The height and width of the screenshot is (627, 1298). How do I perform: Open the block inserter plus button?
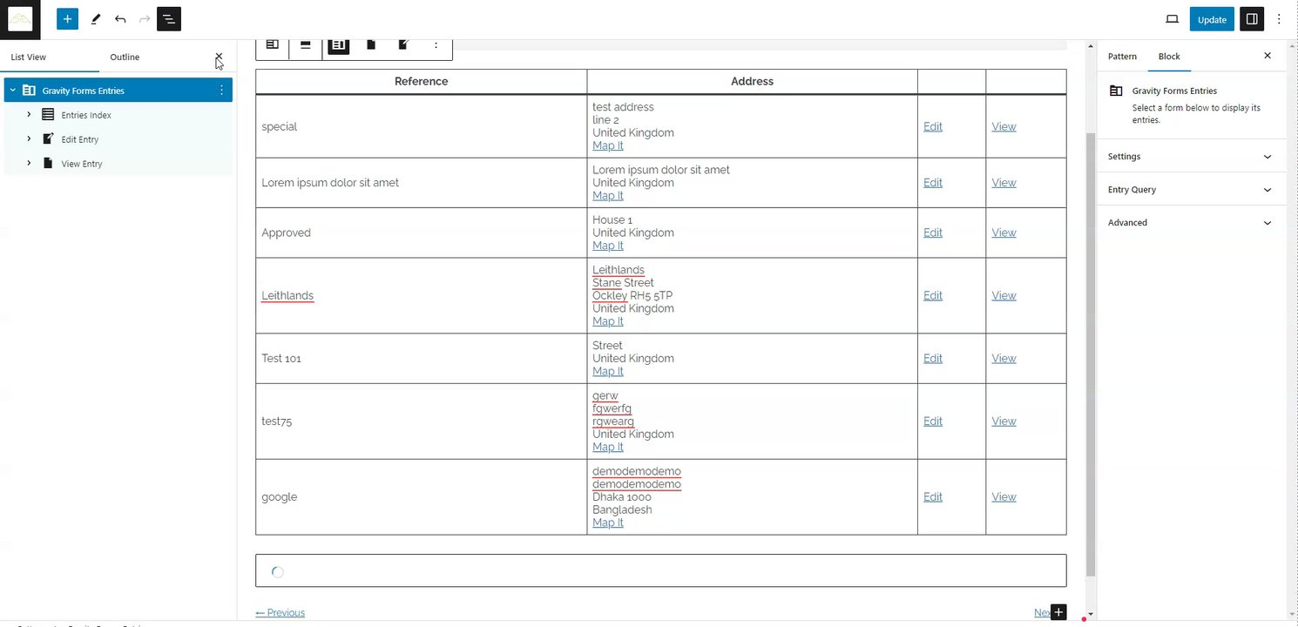pyautogui.click(x=67, y=19)
